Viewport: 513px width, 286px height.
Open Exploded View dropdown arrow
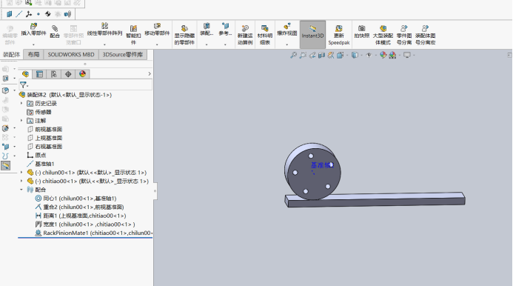pos(287,44)
